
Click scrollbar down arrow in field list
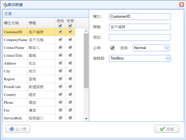pyautogui.click(x=86, y=118)
